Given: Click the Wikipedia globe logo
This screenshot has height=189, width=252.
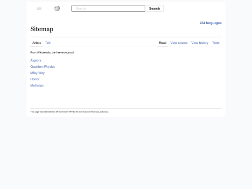Looking at the screenshot, I should pyautogui.click(x=57, y=8).
